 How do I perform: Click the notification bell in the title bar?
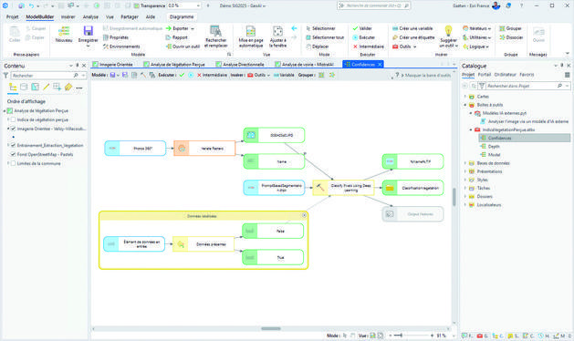508,5
